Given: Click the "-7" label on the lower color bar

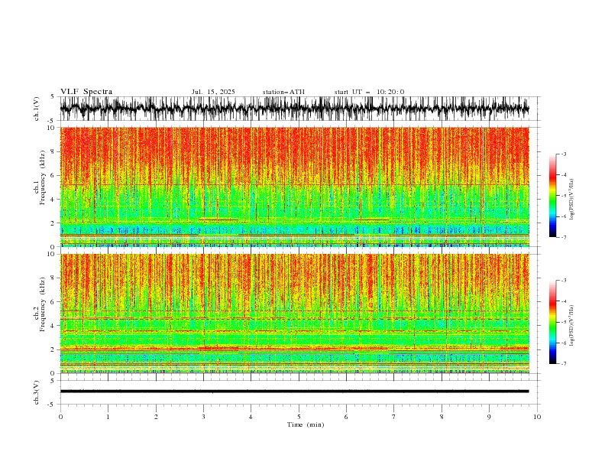Looking at the screenshot, I should (563, 363).
